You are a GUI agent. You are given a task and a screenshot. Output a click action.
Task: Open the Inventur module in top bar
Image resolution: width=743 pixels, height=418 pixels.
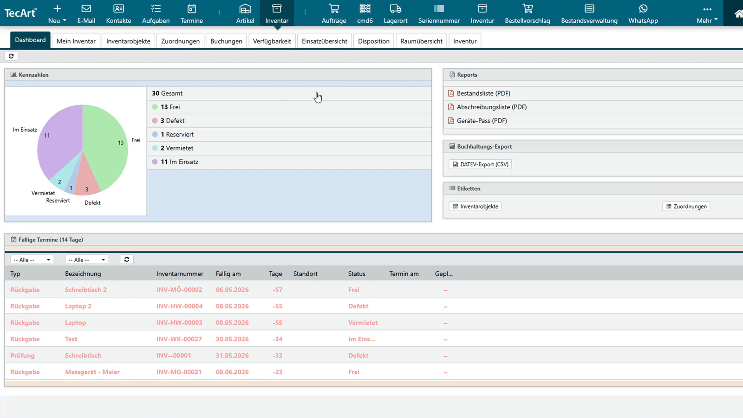tap(482, 14)
